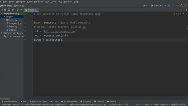The image size is (188, 106).
Task: Open the Code menu
Action: [30, 2]
